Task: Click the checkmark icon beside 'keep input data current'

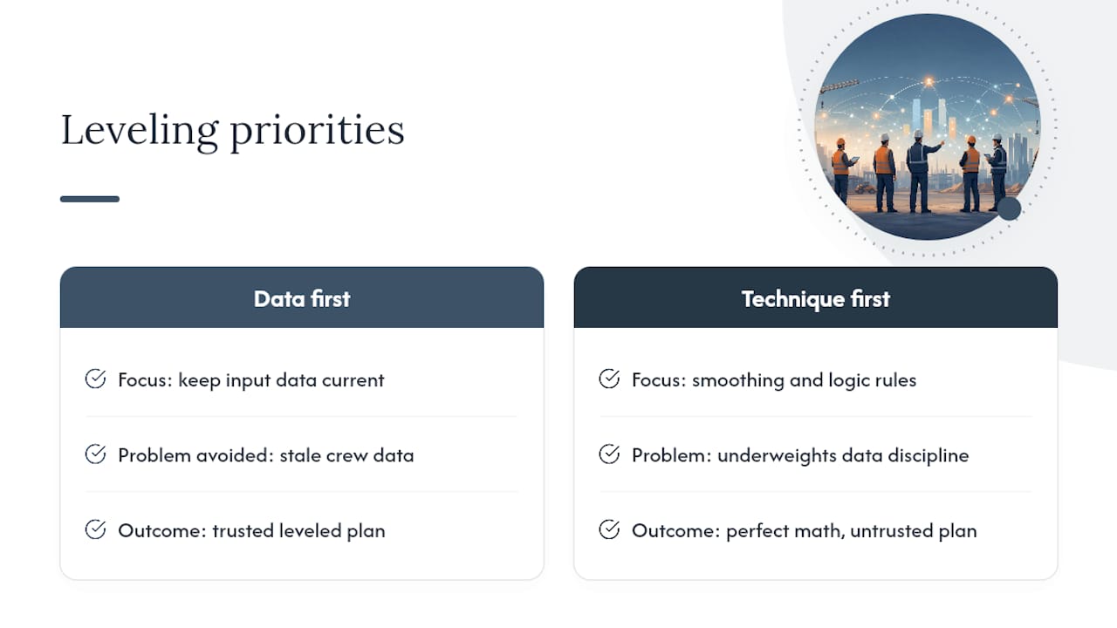Action: click(95, 379)
